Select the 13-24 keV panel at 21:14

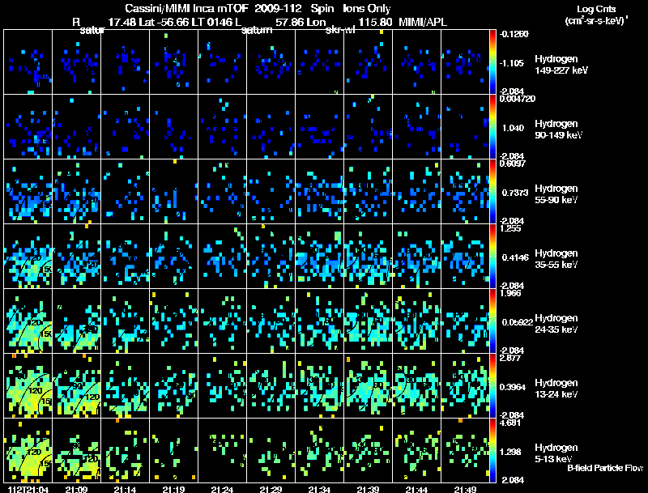(x=126, y=385)
